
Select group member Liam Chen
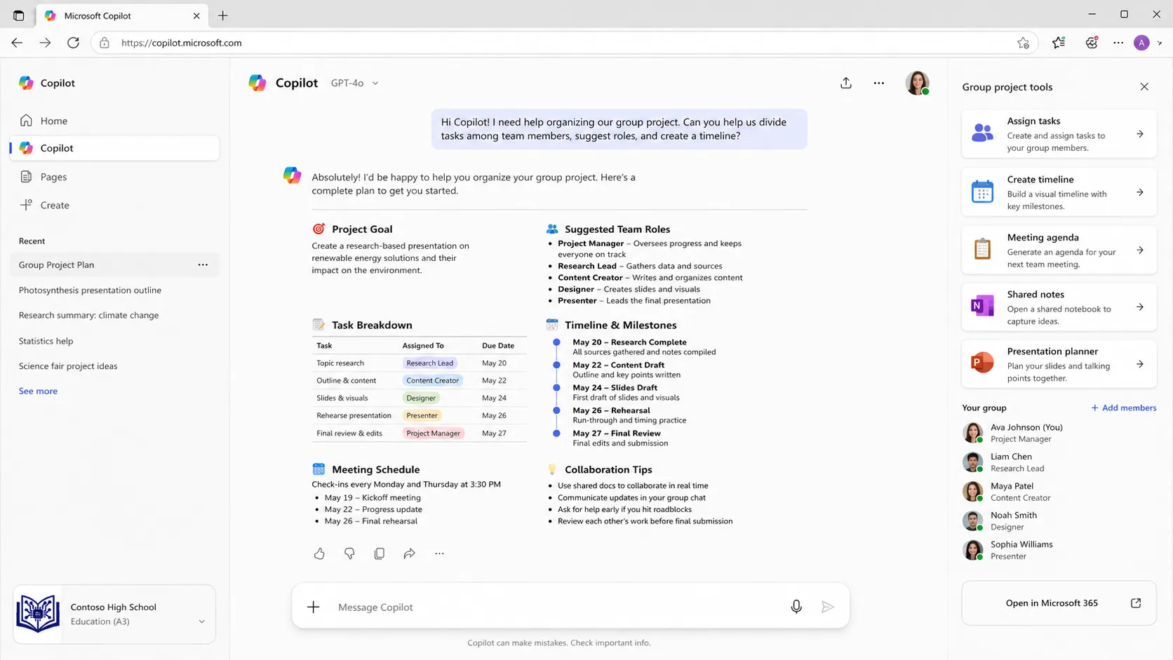(x=1059, y=462)
